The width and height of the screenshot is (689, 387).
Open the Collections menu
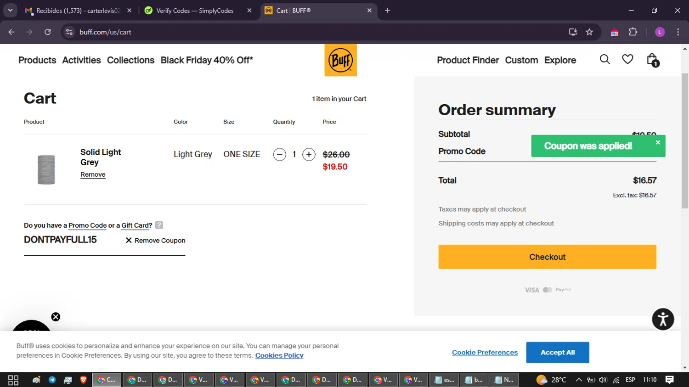130,60
